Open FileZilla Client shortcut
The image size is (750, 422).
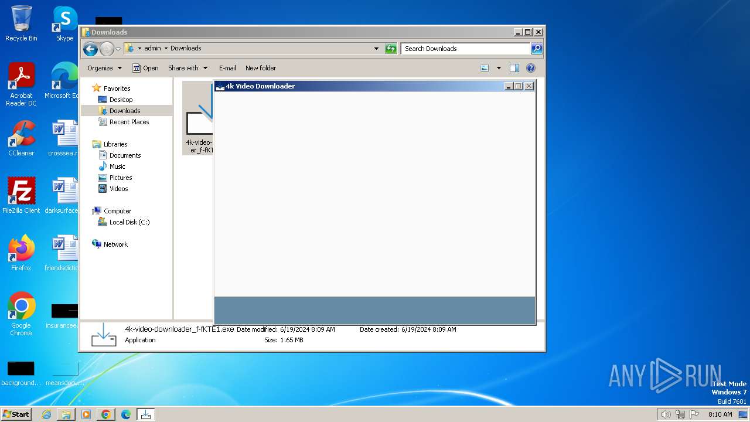click(x=21, y=195)
